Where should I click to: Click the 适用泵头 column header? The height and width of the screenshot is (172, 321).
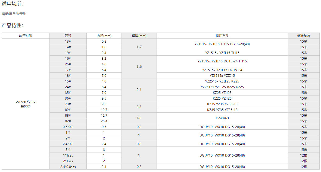pyautogui.click(x=222, y=36)
